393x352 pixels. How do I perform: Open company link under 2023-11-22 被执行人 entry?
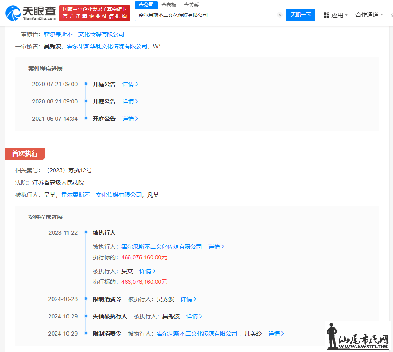[x=162, y=247]
